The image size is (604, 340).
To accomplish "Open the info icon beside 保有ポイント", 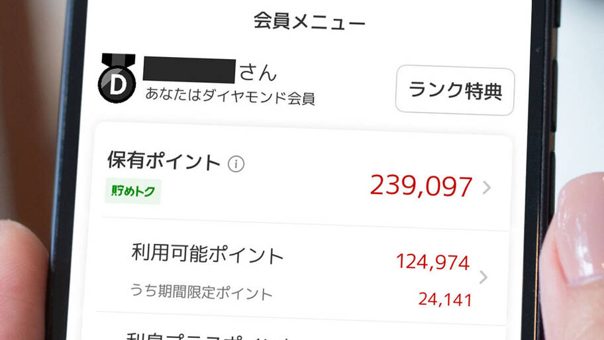I will click(x=236, y=164).
